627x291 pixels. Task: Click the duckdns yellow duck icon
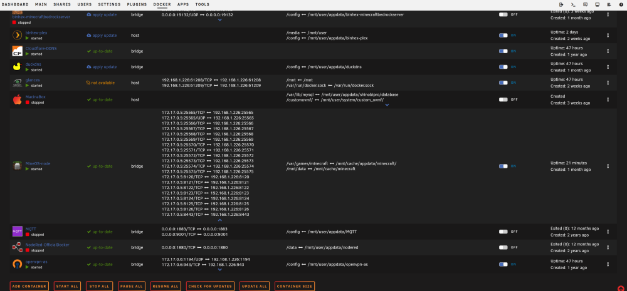click(x=17, y=67)
